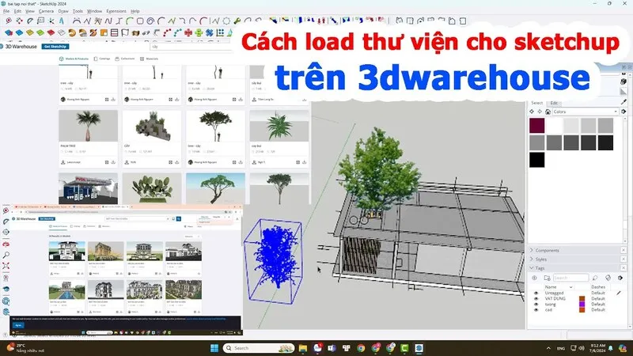Toggle visibility of the Untagged tag
Screen dimensions: 633x356
(536, 293)
